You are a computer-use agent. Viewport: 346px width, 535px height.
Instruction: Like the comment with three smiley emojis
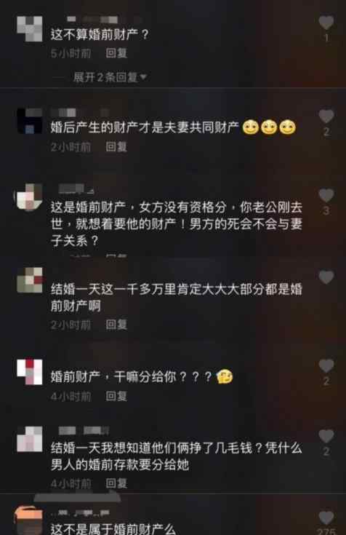326,116
